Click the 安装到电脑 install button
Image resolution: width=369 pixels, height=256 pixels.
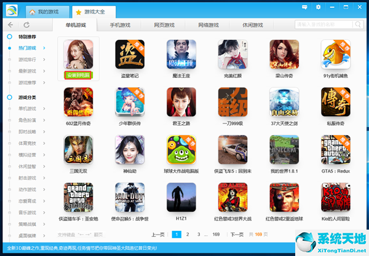[x=78, y=75]
